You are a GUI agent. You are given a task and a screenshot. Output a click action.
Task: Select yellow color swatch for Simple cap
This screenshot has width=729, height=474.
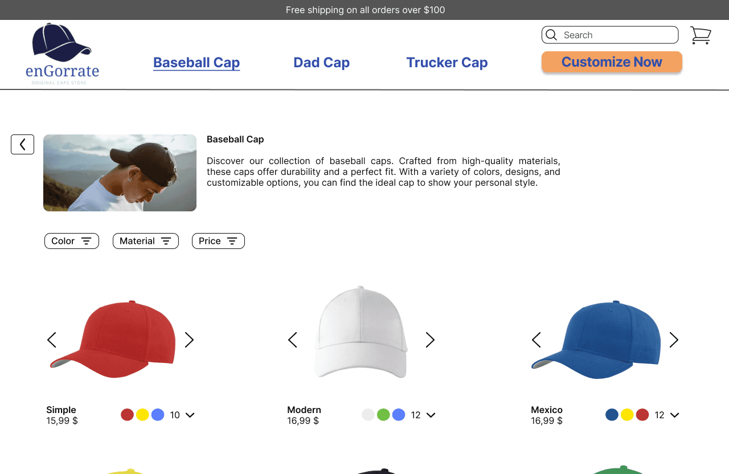142,415
